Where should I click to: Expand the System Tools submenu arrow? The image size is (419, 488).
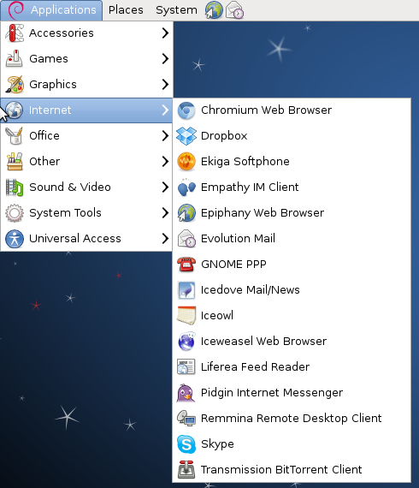click(x=165, y=212)
